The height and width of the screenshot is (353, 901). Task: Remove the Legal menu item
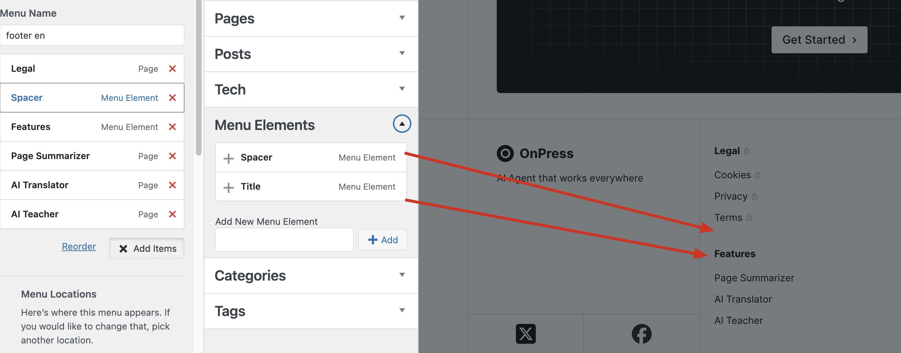coord(172,69)
